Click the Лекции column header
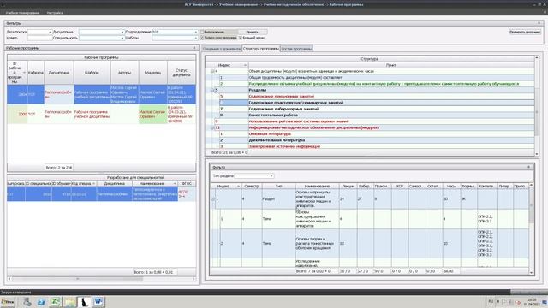 coord(348,187)
